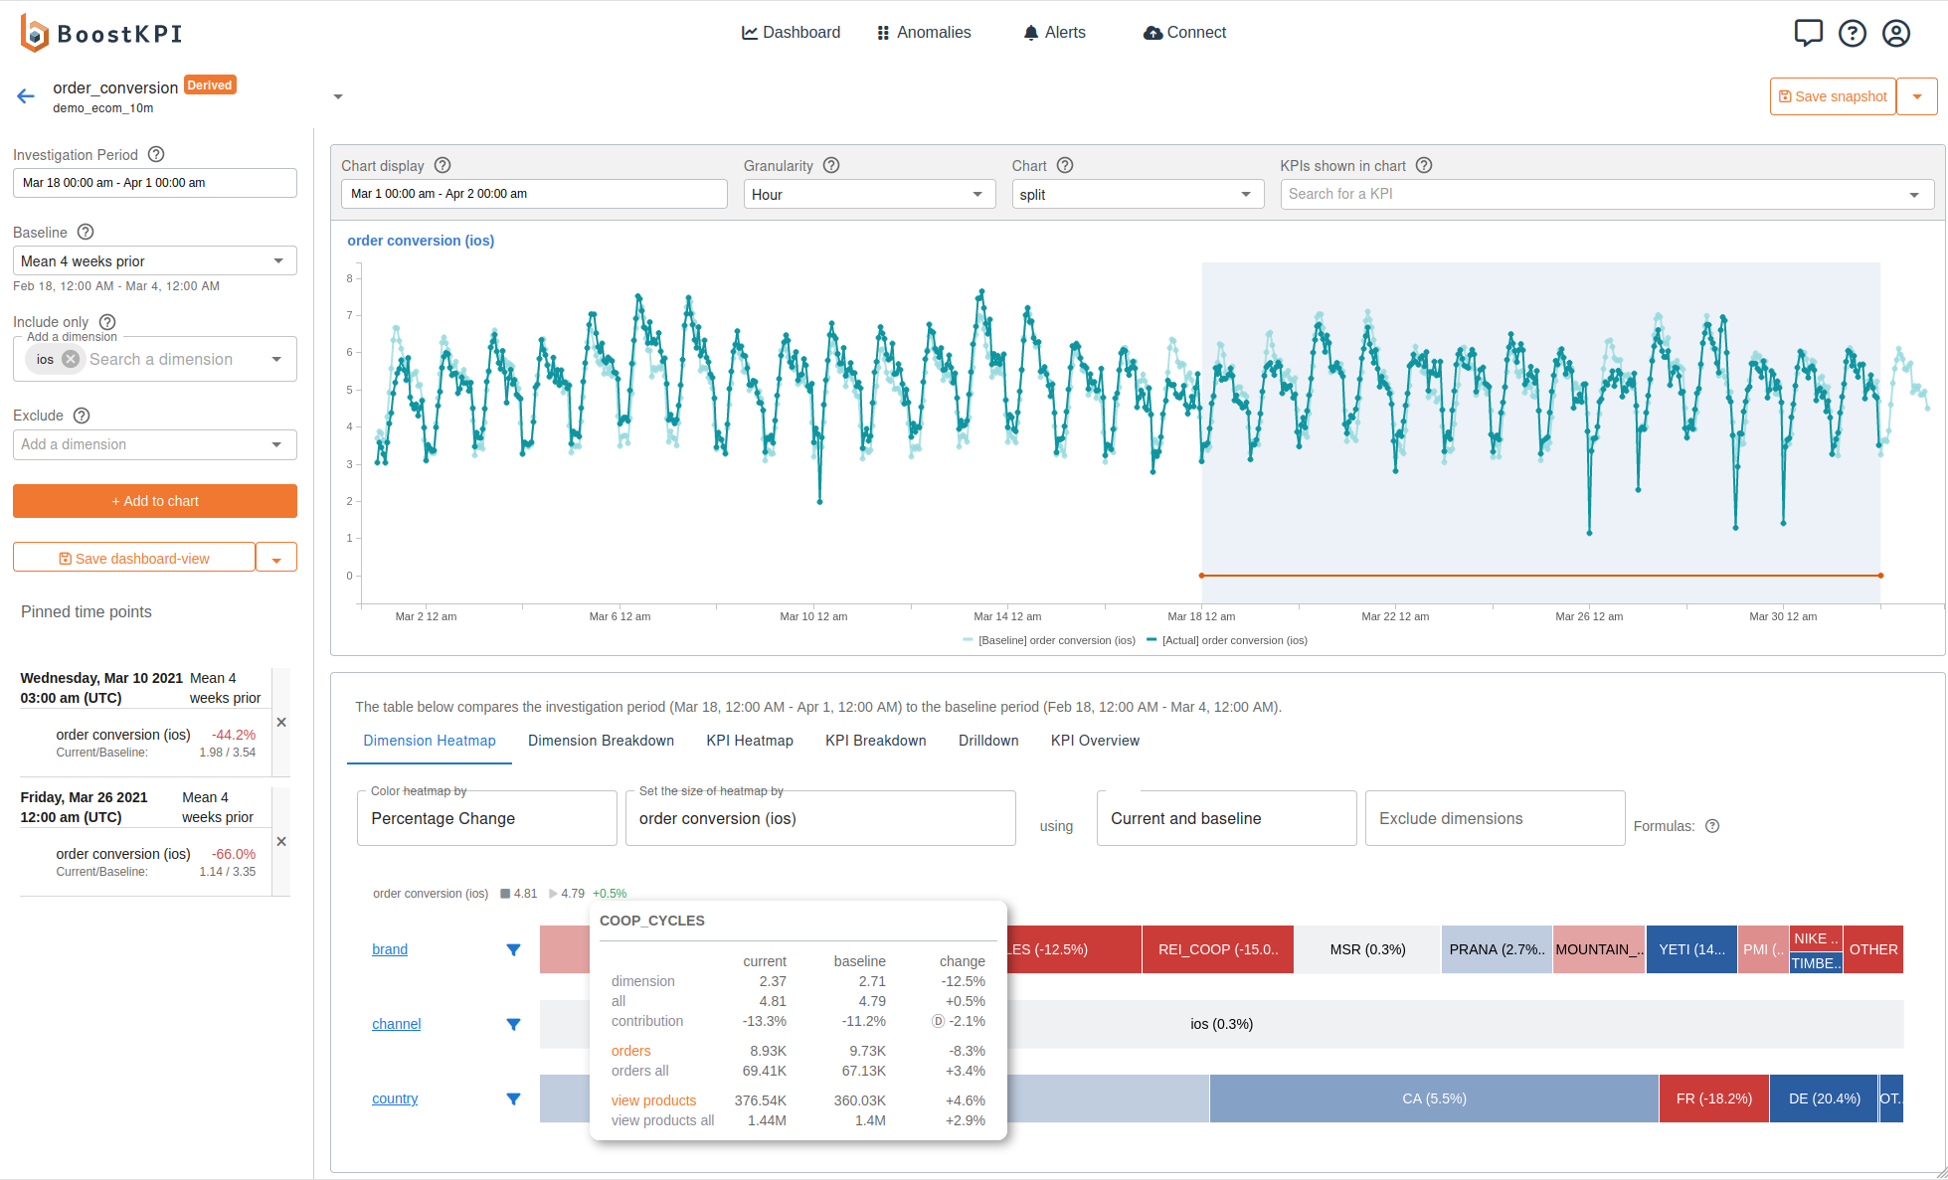
Task: Open the Current and baseline selector
Action: (x=1226, y=818)
